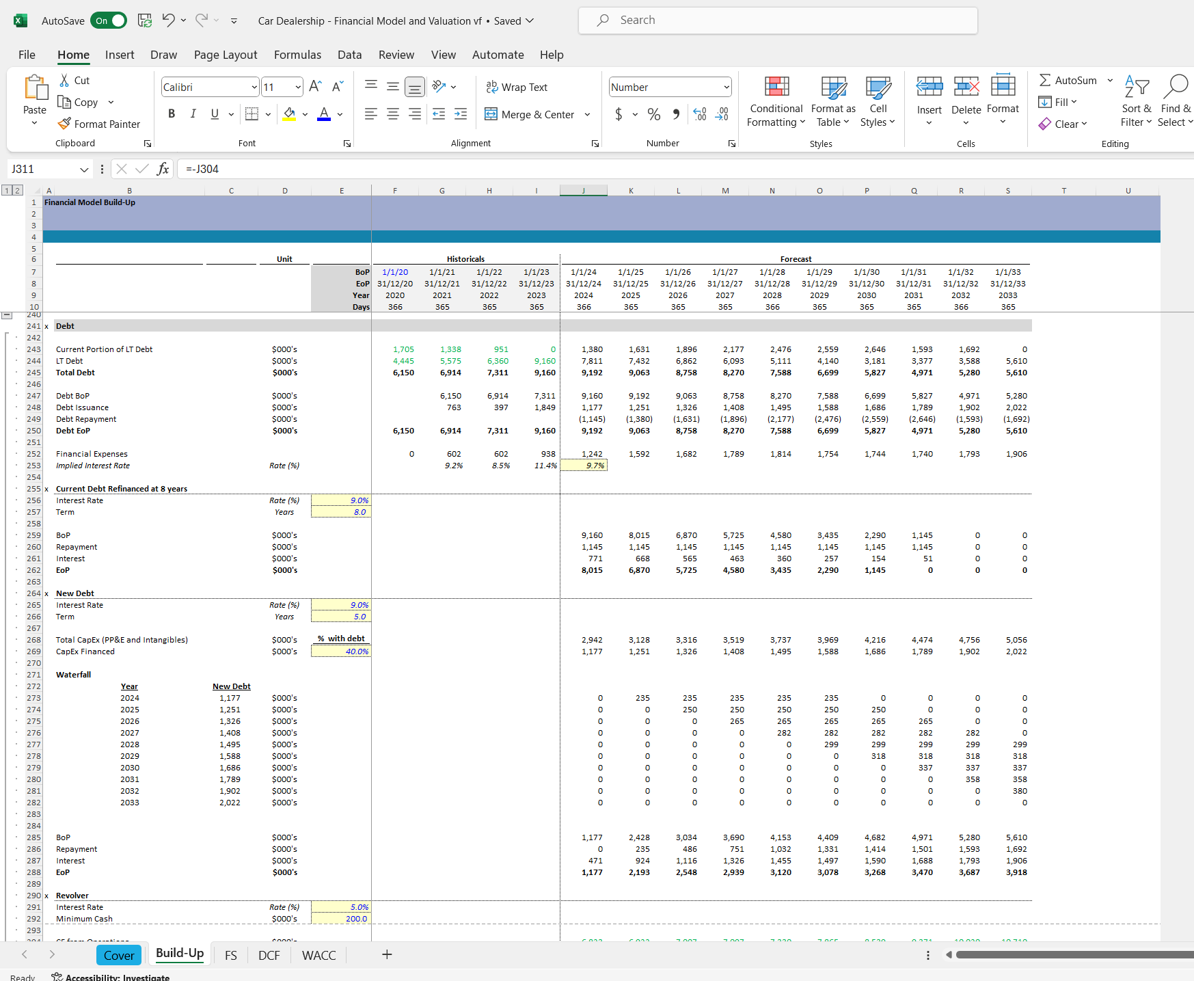Viewport: 1194px width, 981px height.
Task: Open the Formulas ribbon tab
Action: coord(297,55)
